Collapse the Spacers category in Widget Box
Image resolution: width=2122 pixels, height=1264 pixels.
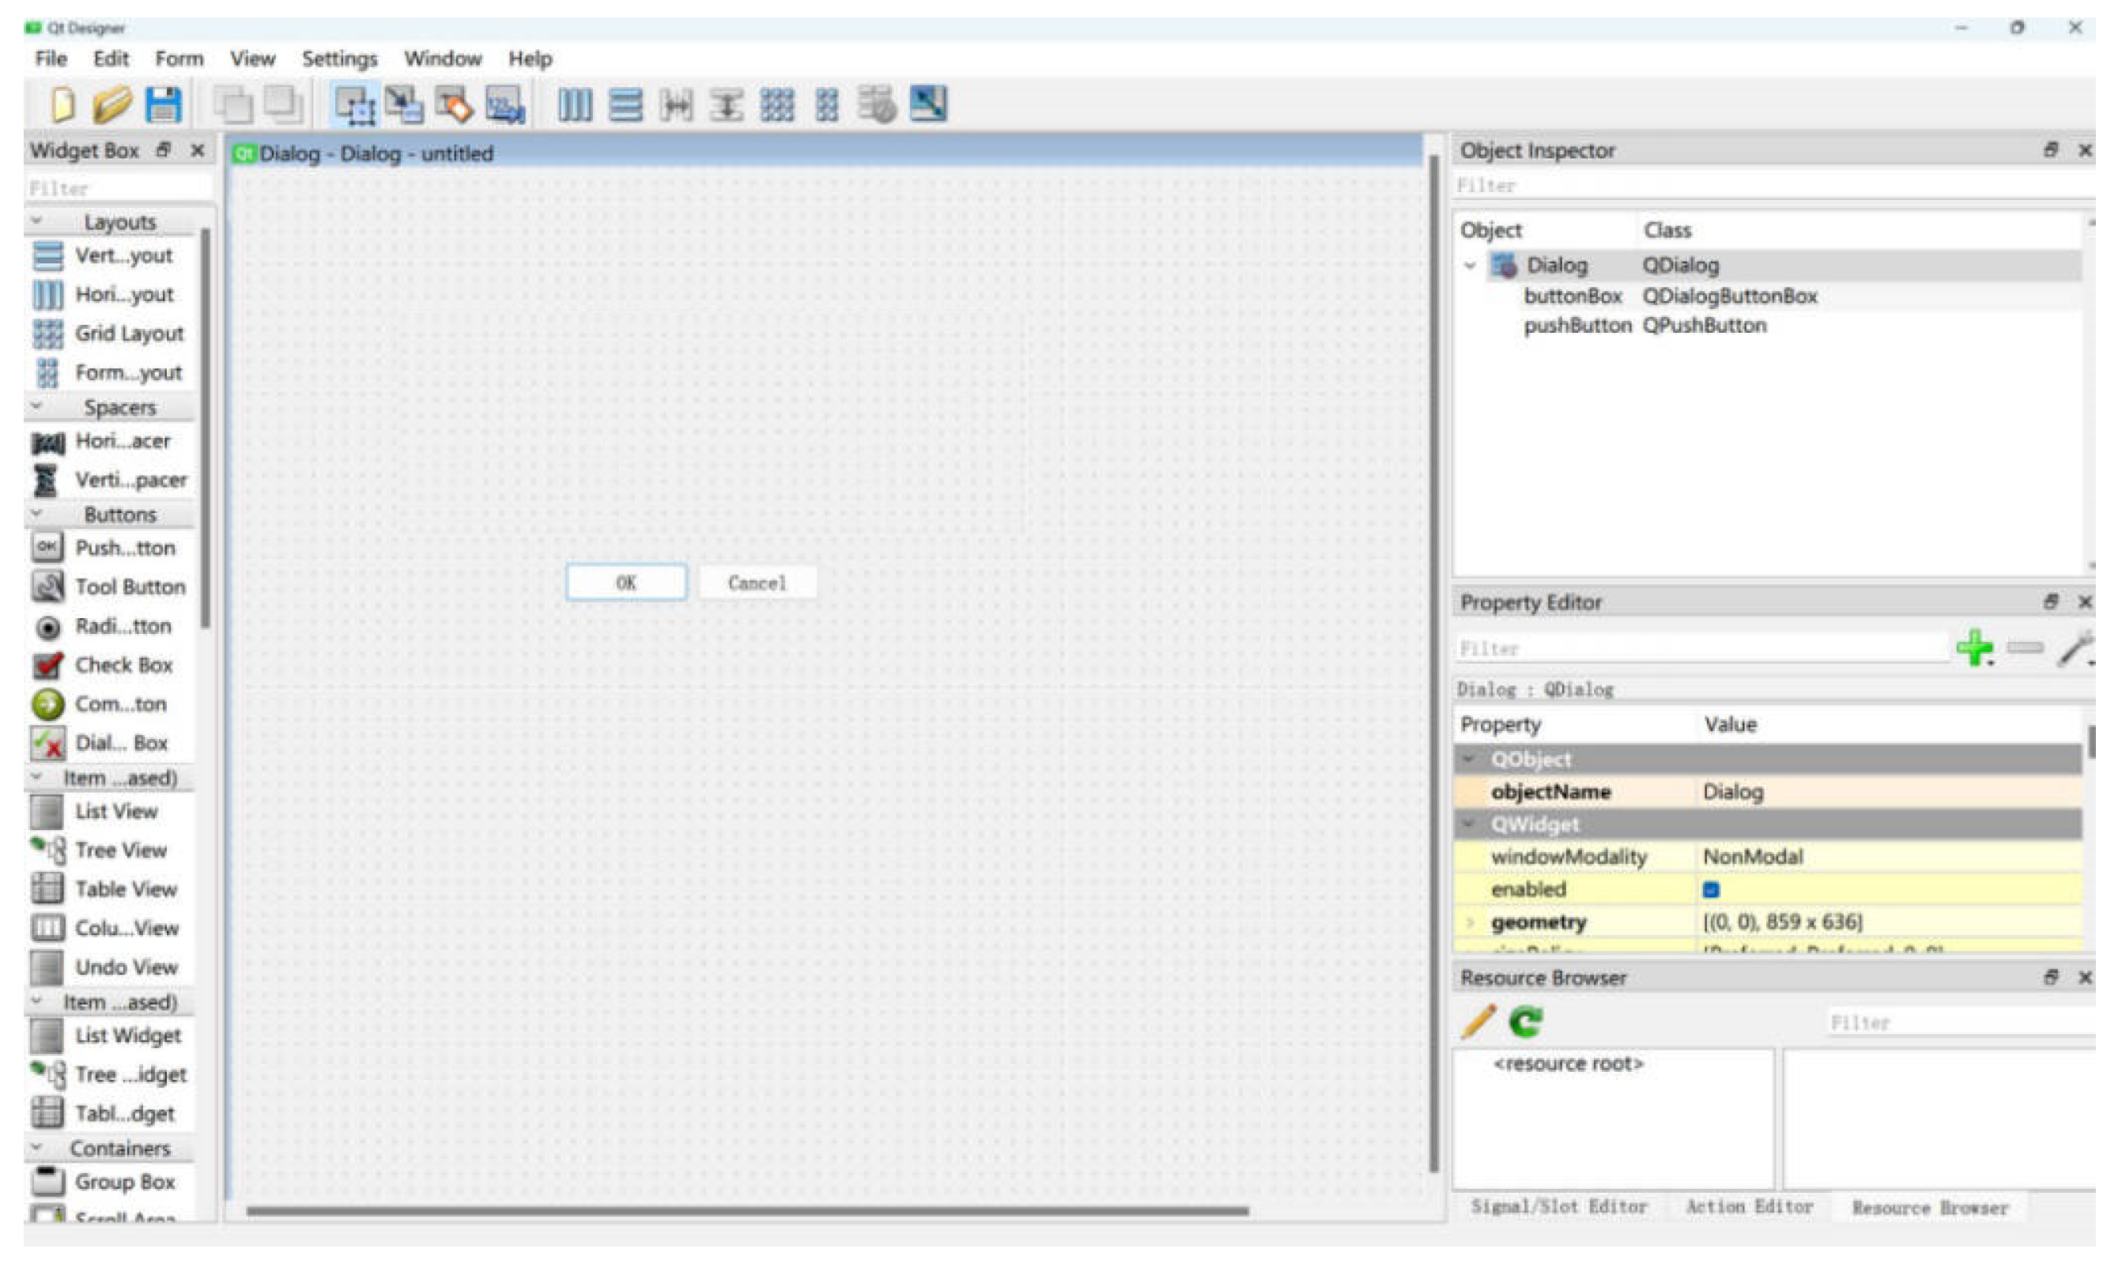click(36, 407)
